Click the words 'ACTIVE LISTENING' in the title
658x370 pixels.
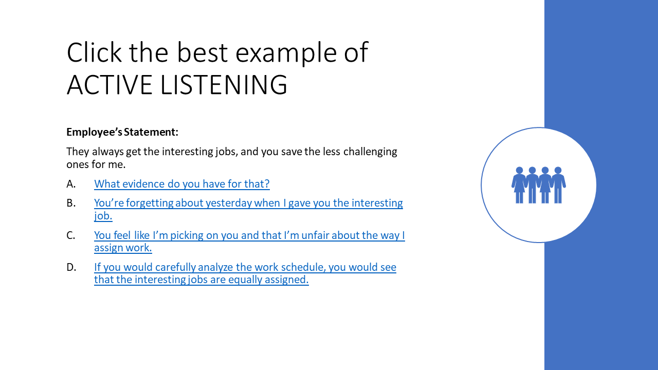[x=177, y=85]
